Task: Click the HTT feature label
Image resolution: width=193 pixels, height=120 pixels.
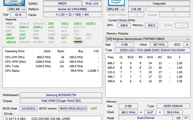Action: coord(64,38)
